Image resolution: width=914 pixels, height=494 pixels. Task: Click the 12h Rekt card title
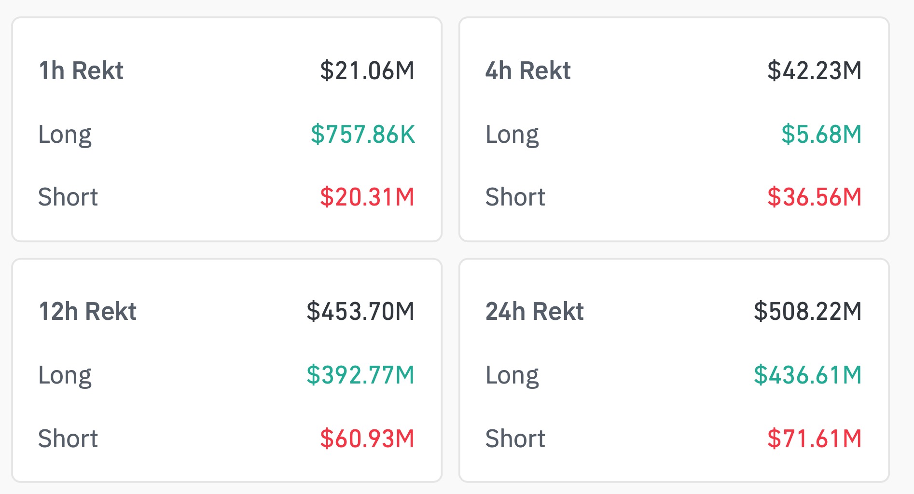pos(87,312)
